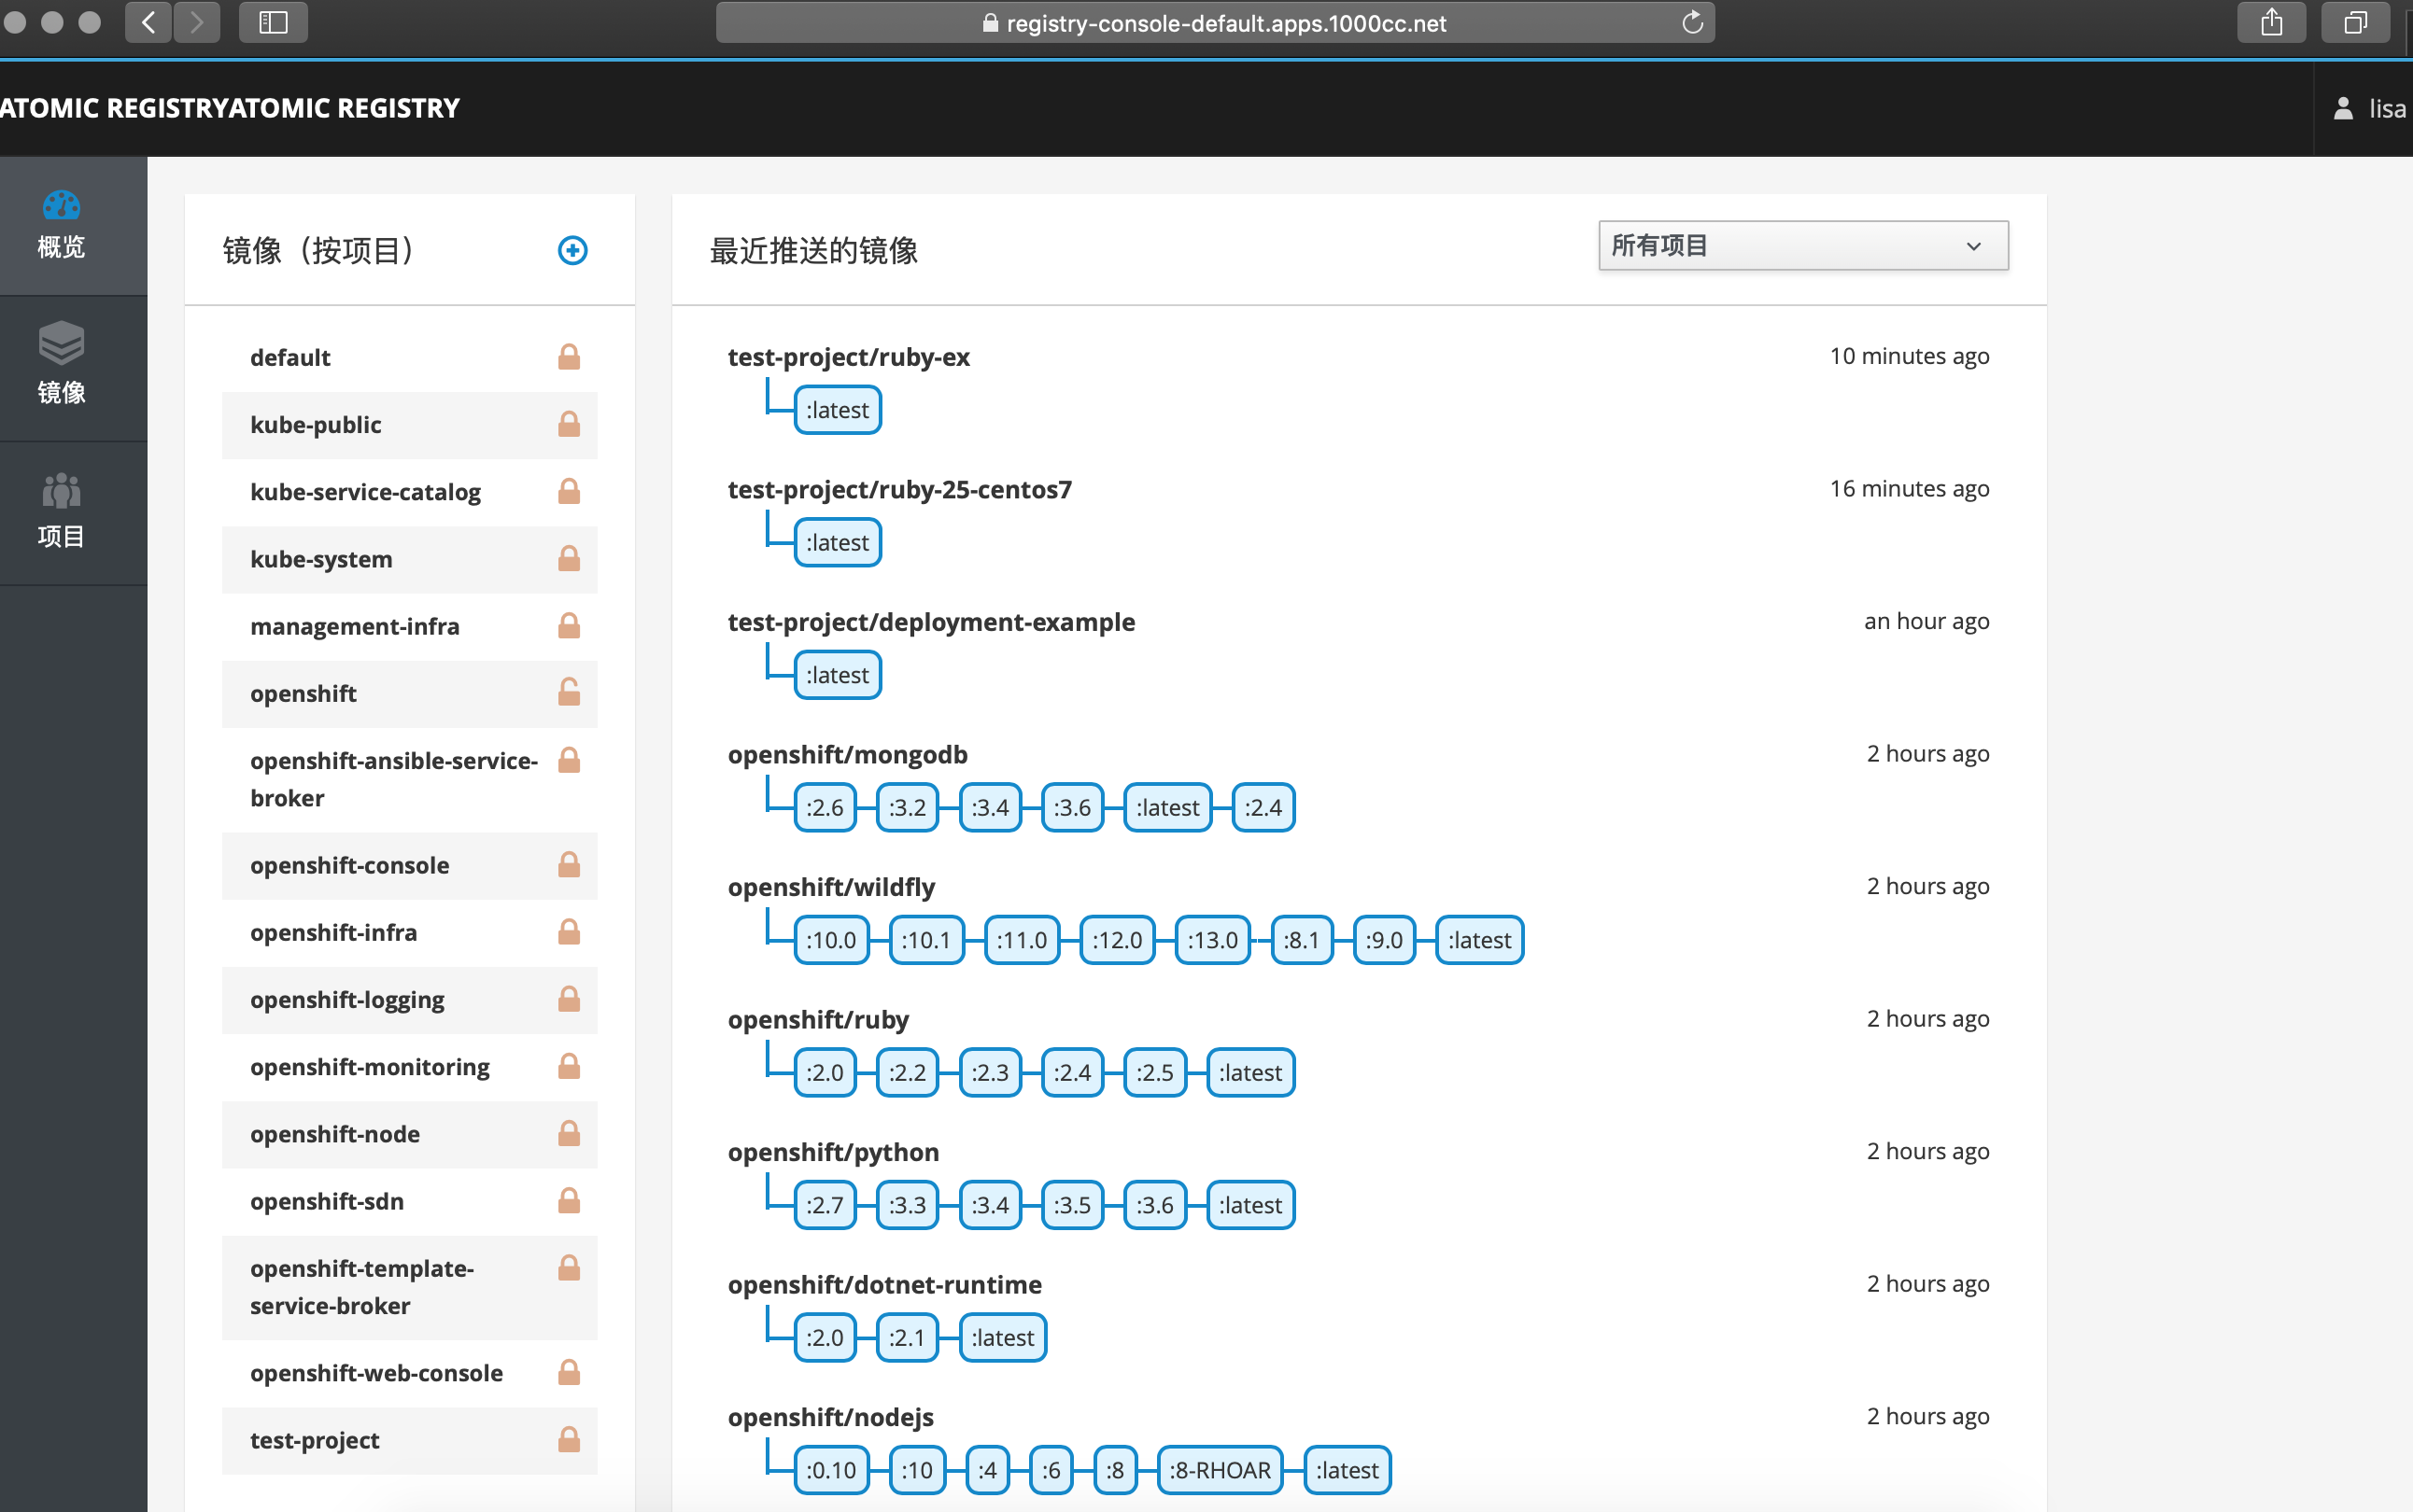Viewport: 2413px width, 1512px height.
Task: Open the openshift-ansible-service-broker project
Action: [x=394, y=779]
